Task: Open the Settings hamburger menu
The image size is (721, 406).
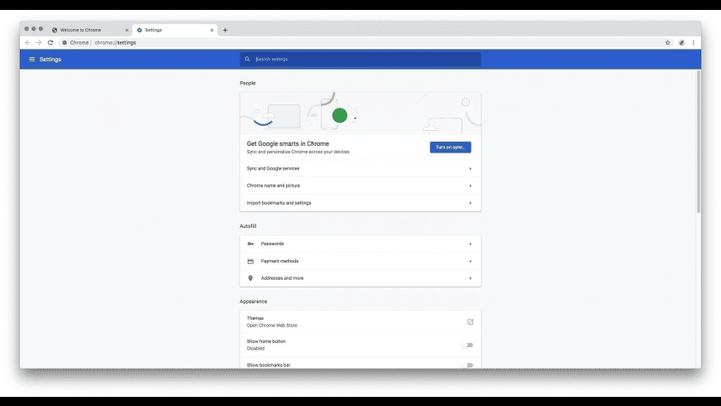Action: pyautogui.click(x=31, y=60)
